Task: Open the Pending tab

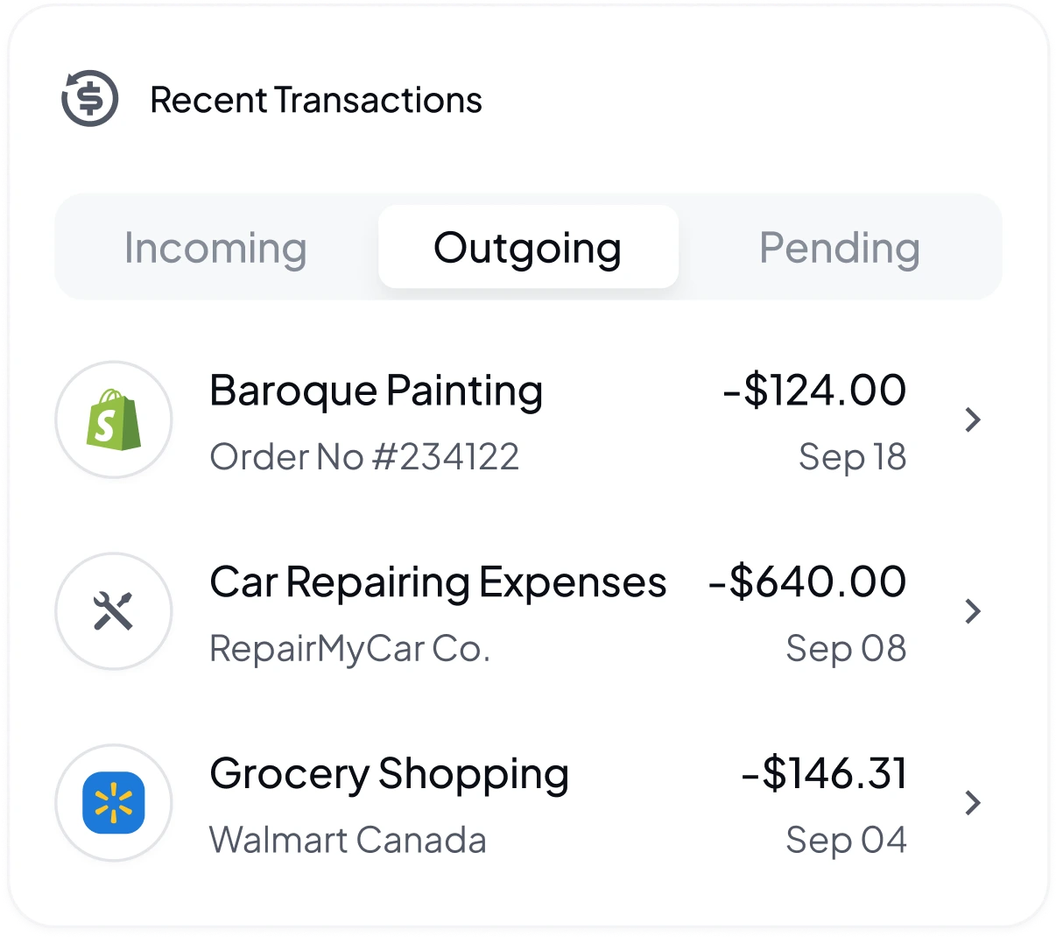Action: pos(840,248)
